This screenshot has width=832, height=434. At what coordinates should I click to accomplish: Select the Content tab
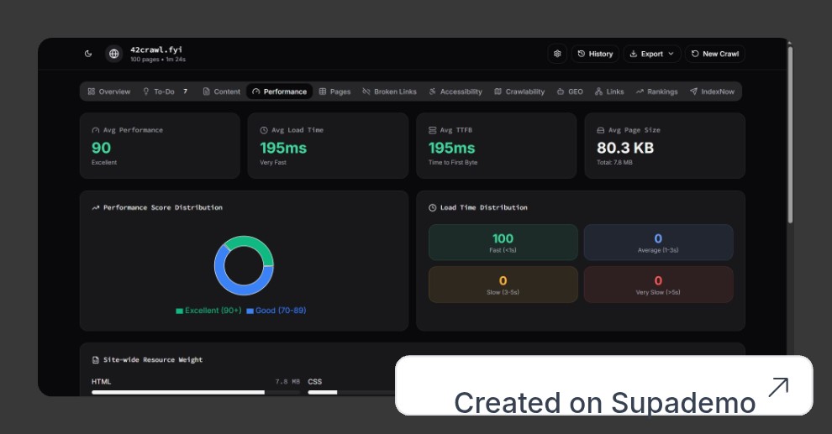click(222, 92)
